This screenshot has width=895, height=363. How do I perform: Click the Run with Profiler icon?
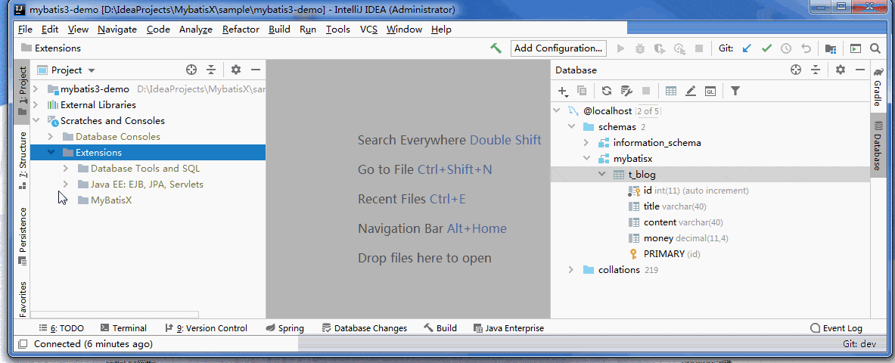[x=679, y=48]
